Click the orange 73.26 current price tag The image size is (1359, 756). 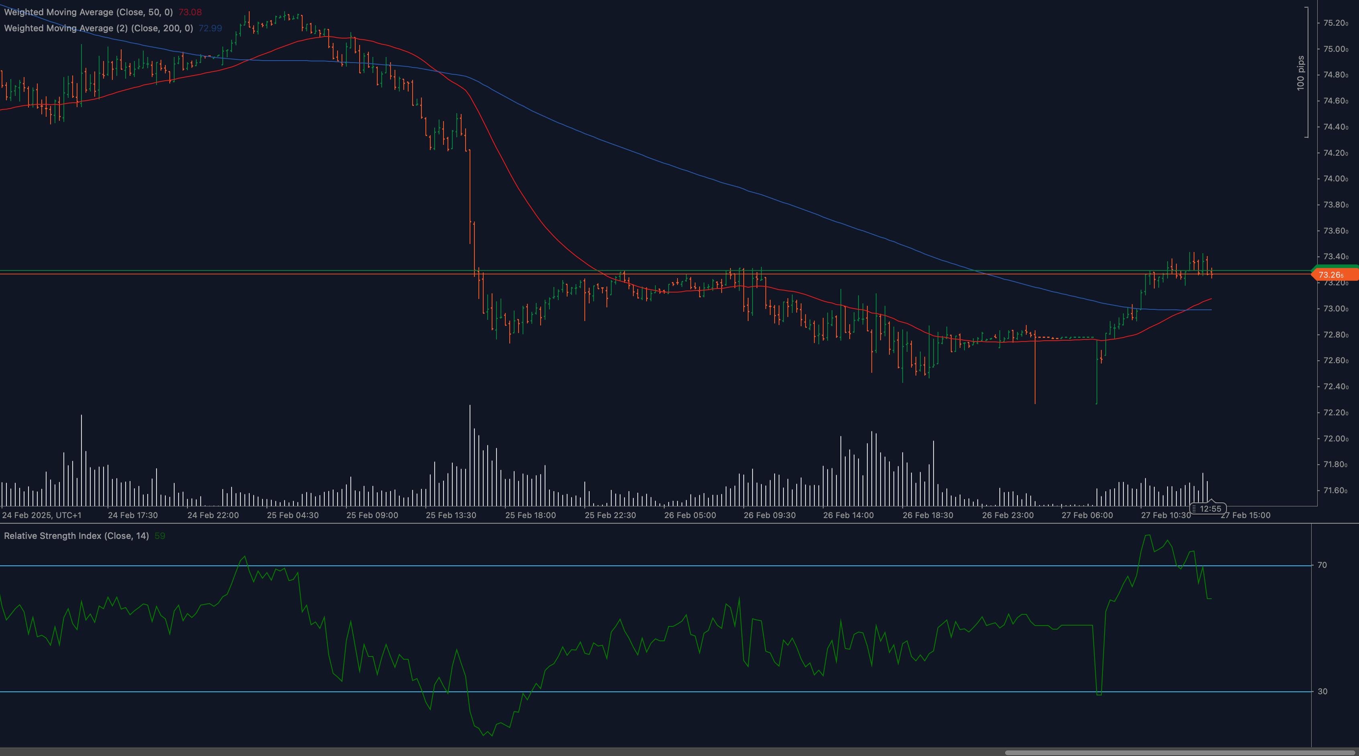[x=1334, y=274]
